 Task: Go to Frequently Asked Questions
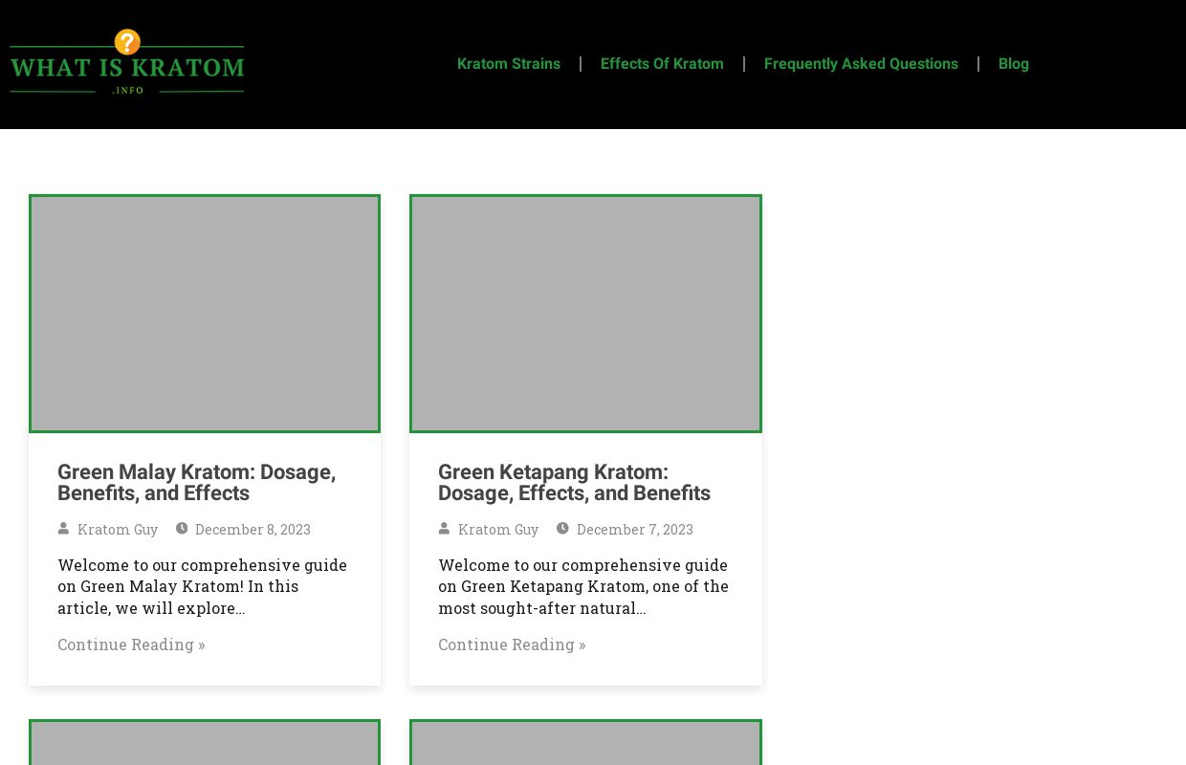(x=860, y=64)
